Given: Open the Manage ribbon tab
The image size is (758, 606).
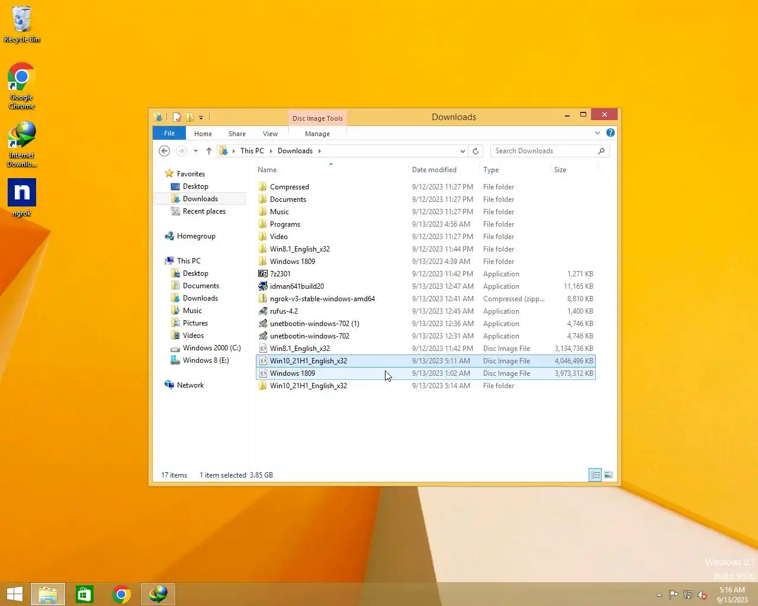Looking at the screenshot, I should tap(317, 134).
